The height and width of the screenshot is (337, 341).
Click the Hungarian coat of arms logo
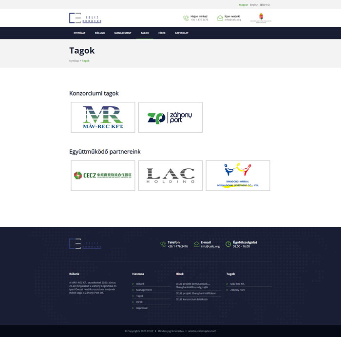point(261,18)
